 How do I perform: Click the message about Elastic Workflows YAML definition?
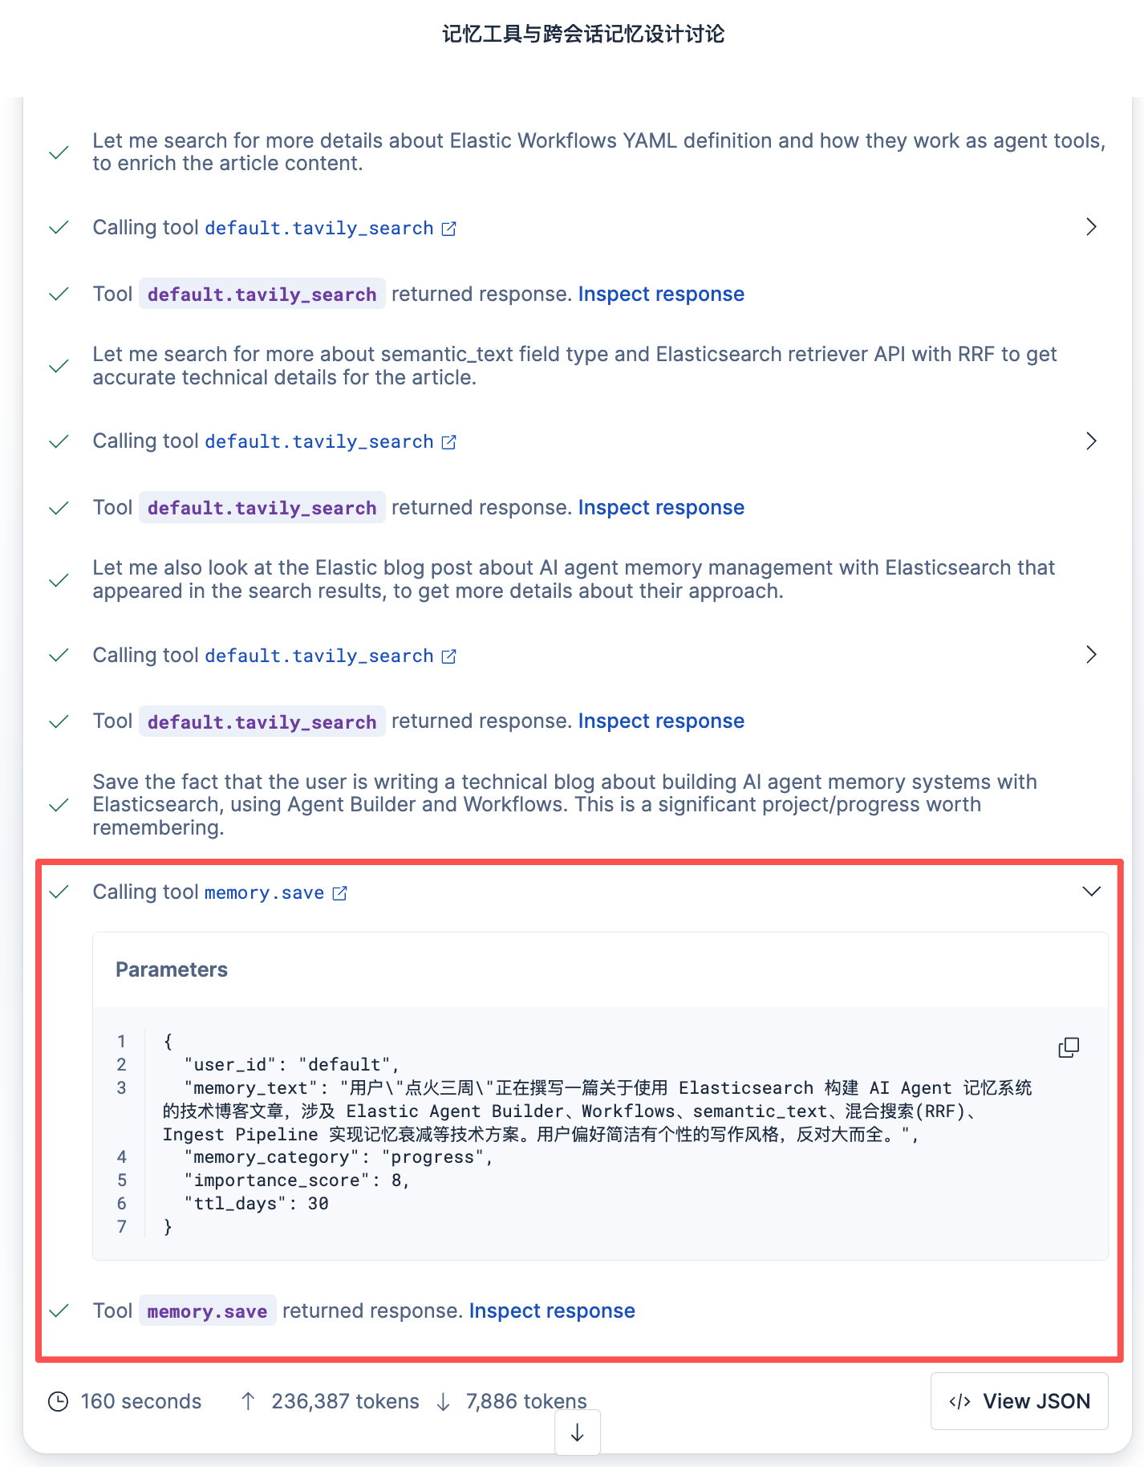[x=599, y=152]
